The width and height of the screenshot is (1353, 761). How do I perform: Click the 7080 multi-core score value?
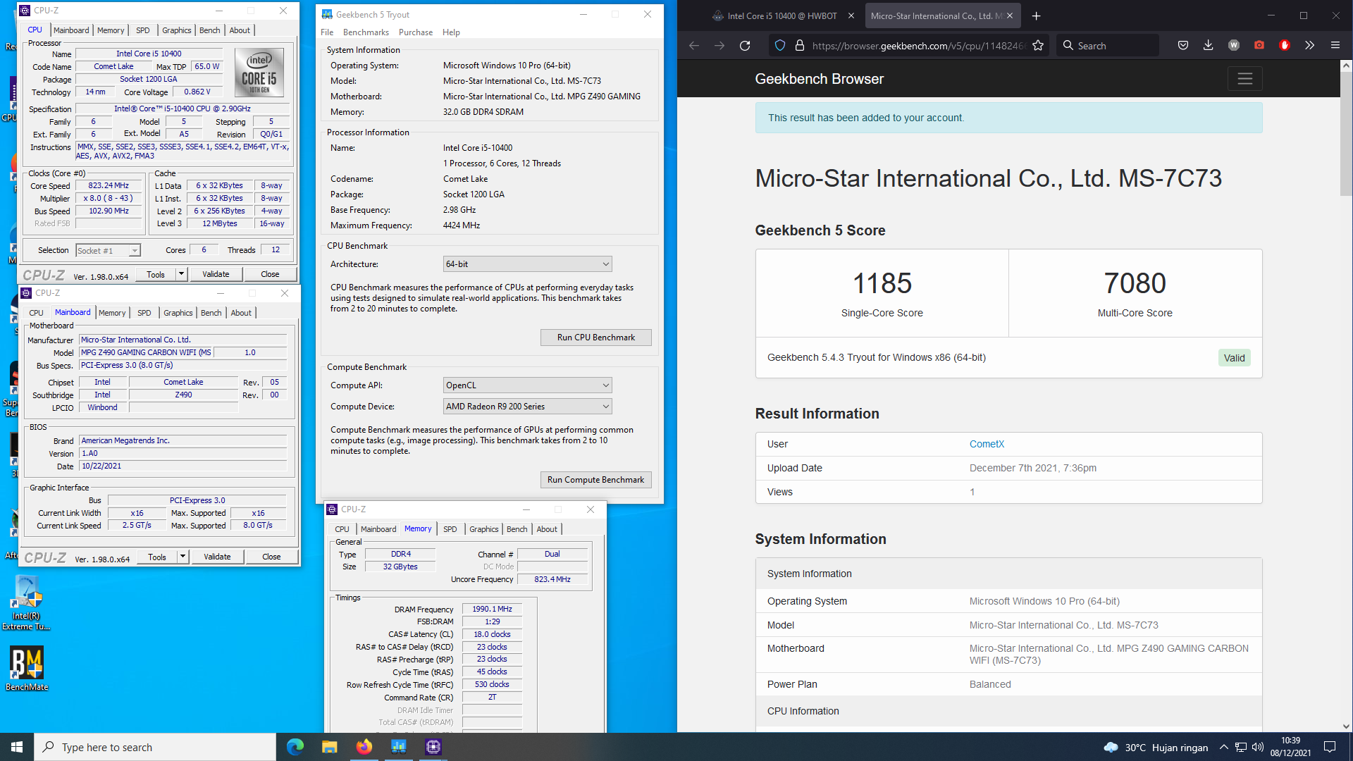[x=1135, y=284]
